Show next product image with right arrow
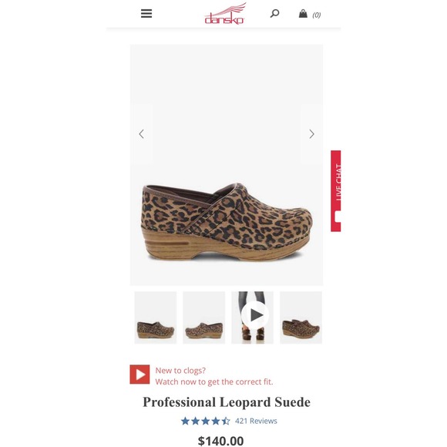This screenshot has height=447, width=447. tap(311, 134)
